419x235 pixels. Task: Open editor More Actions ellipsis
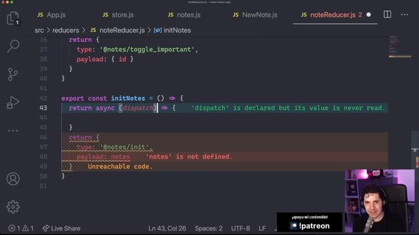click(405, 14)
